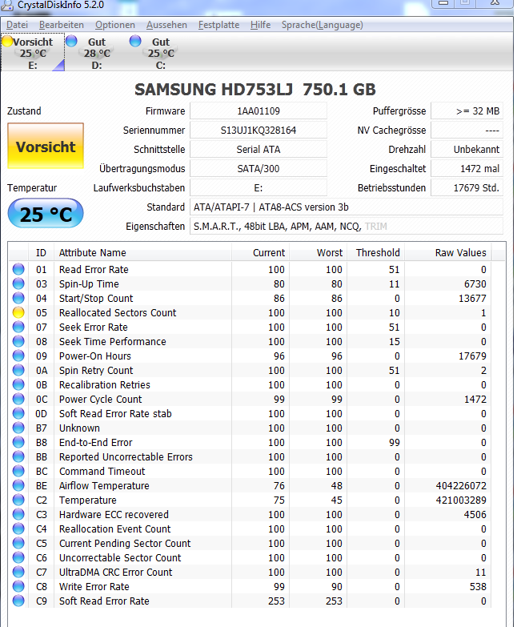Select the Airflow Temperature raw value 404226072
Image resolution: width=517 pixels, height=627 pixels.
(461, 485)
